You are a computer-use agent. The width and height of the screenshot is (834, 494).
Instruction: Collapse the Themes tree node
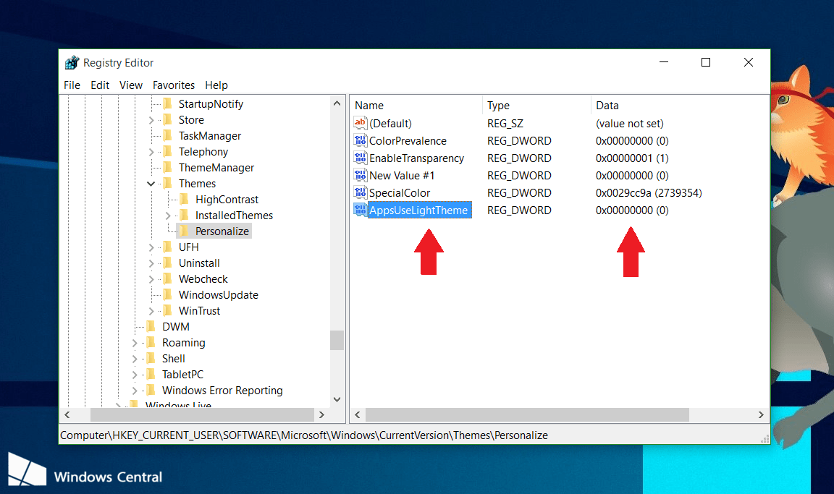pos(151,183)
